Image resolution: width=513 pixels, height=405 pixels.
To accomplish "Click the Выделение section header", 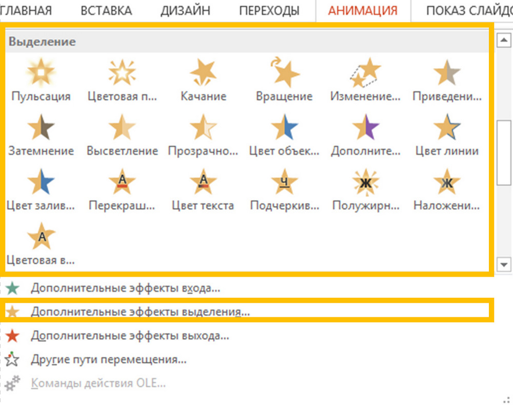I will pyautogui.click(x=247, y=42).
